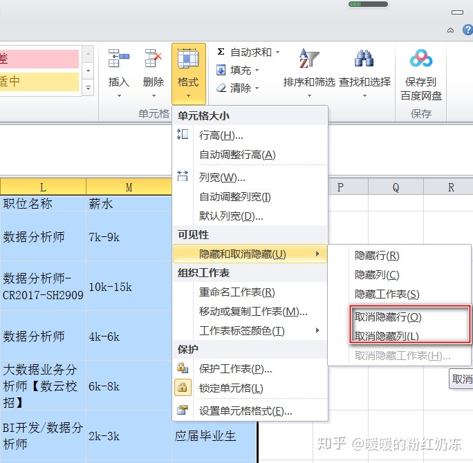This screenshot has width=473, height=463.
Task: Click the Insert cells icon
Action: tap(118, 58)
